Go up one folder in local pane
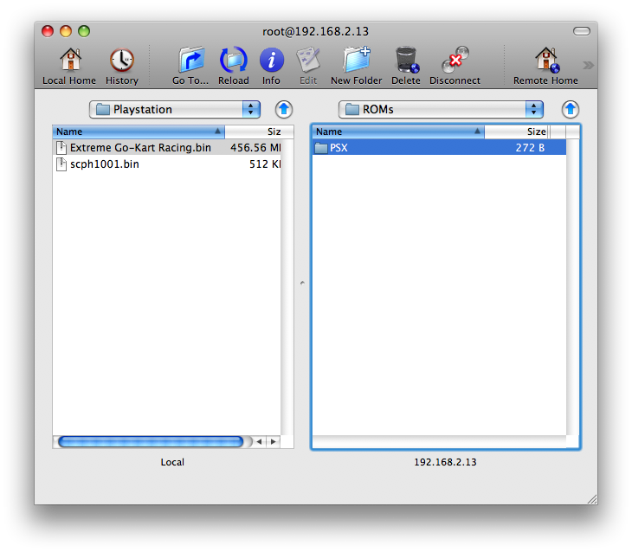This screenshot has width=632, height=552. [284, 110]
